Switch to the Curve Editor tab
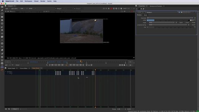The width and height of the screenshot is (199, 112). (x=24, y=68)
